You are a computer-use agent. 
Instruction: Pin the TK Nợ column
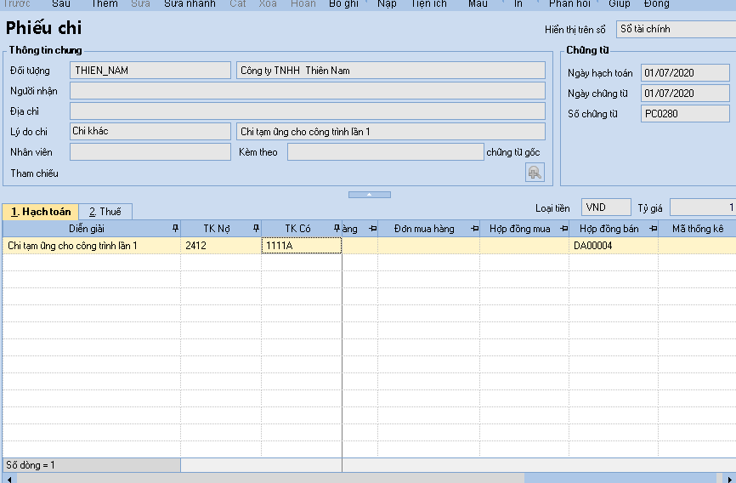256,229
